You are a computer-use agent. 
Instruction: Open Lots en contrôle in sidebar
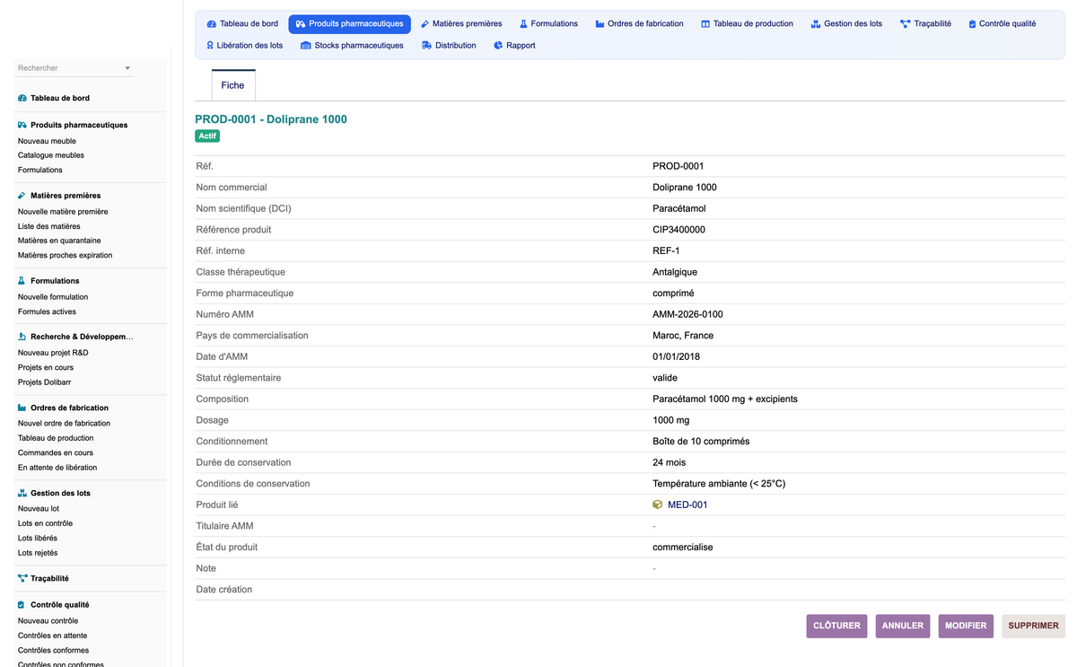tap(45, 523)
